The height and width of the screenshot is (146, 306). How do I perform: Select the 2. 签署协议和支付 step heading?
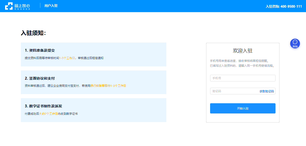pos(40,78)
